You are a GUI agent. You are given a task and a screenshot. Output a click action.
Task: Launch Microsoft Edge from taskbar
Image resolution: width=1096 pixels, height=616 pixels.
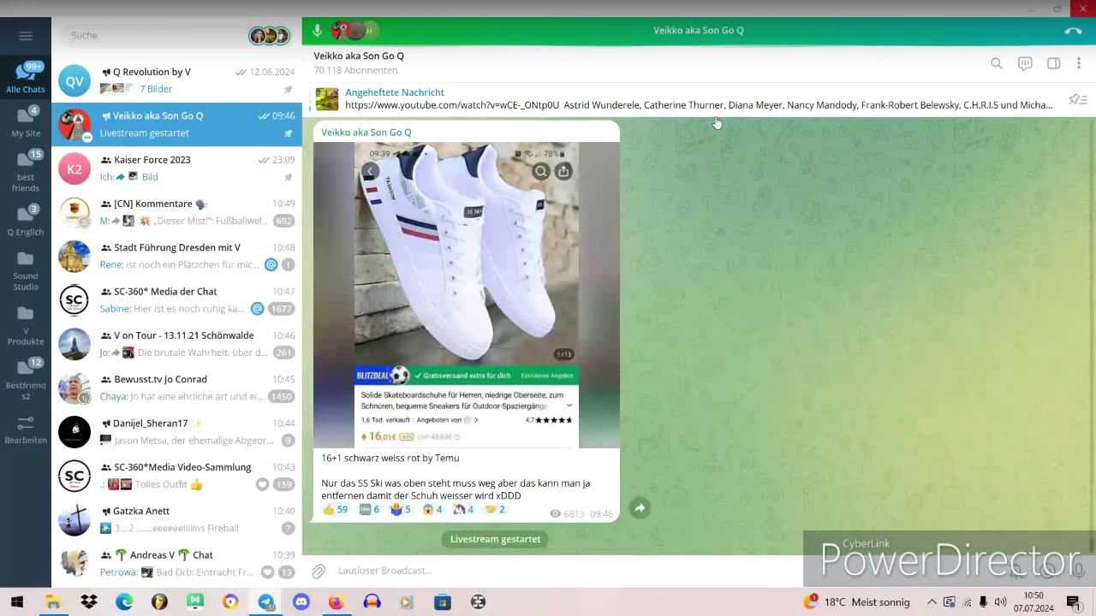124,602
